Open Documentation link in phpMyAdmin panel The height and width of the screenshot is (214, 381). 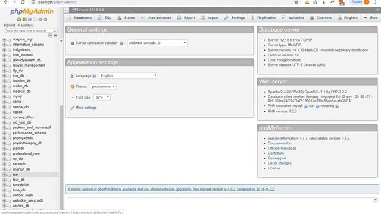click(279, 143)
